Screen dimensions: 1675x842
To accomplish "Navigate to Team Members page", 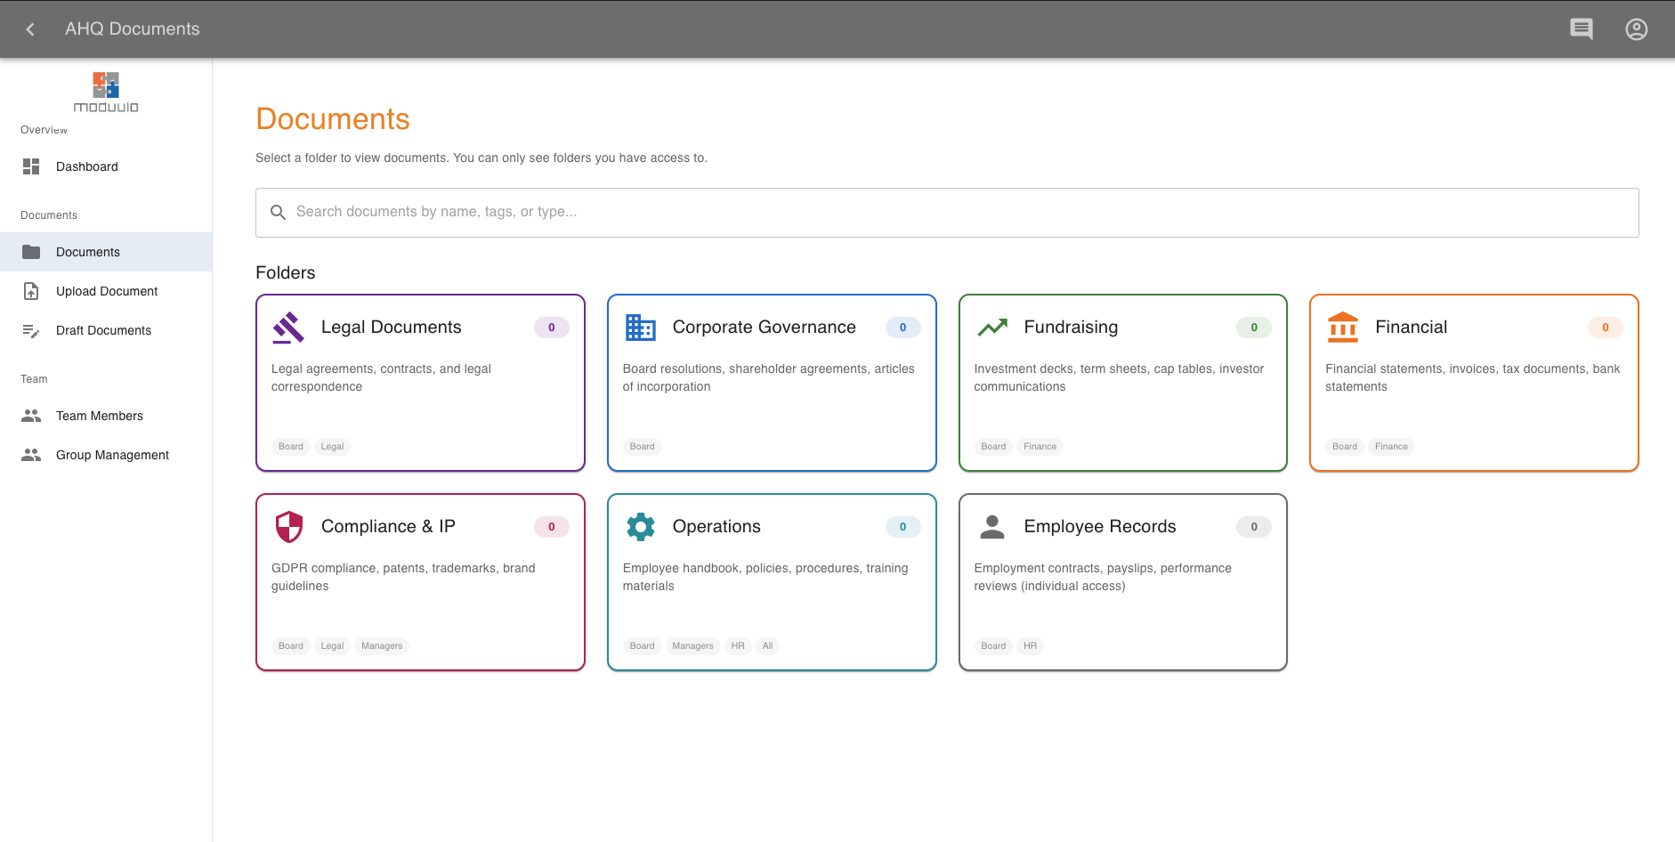I will [99, 416].
